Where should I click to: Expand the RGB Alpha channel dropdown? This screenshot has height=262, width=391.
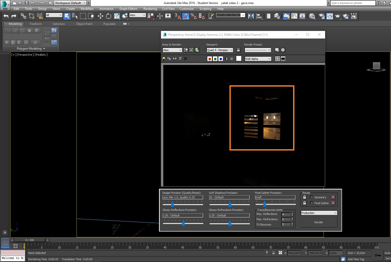coord(258,59)
